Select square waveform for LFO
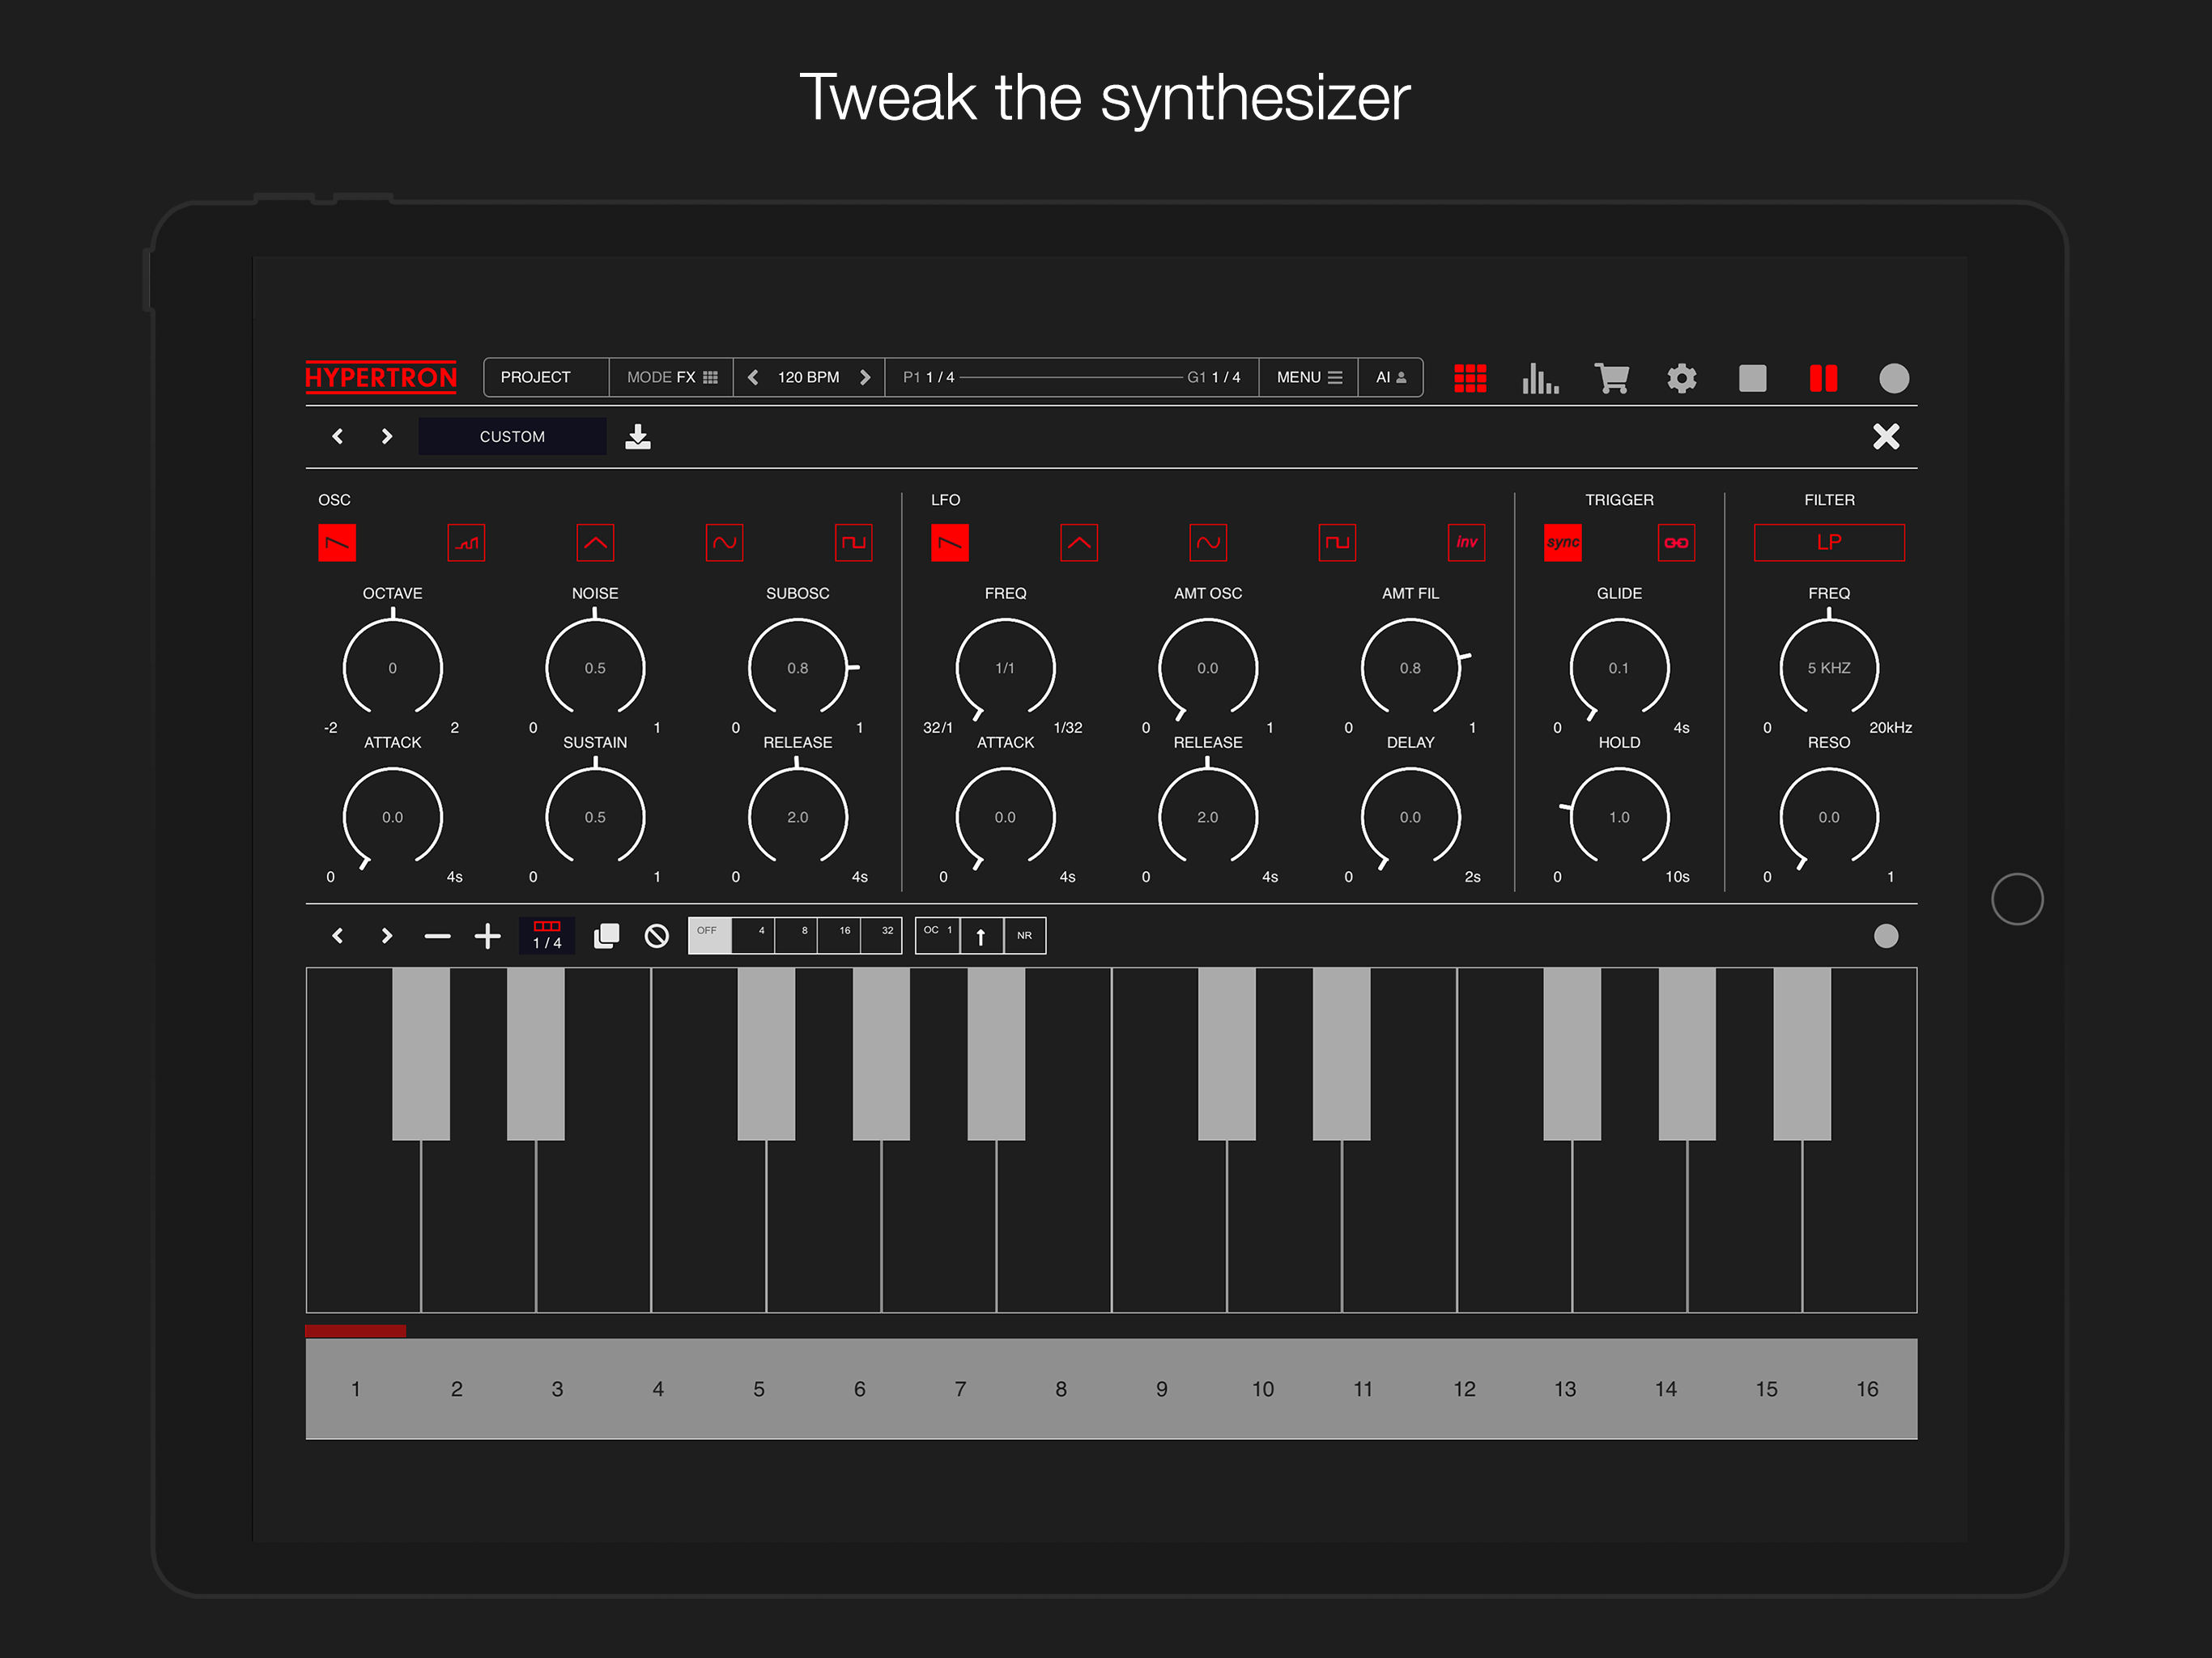The height and width of the screenshot is (1658, 2212). [x=1337, y=543]
